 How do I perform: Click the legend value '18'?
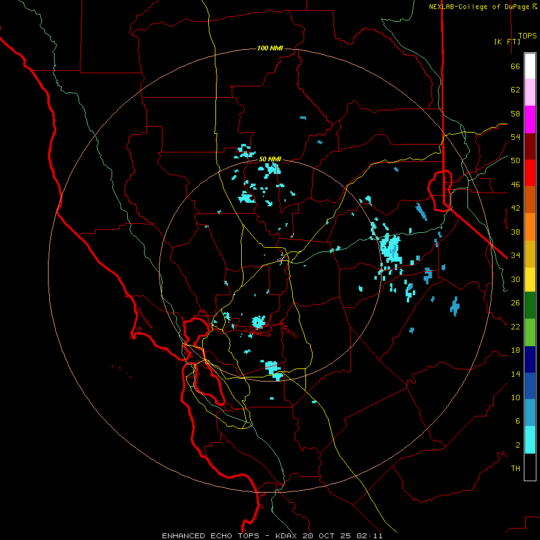point(515,350)
